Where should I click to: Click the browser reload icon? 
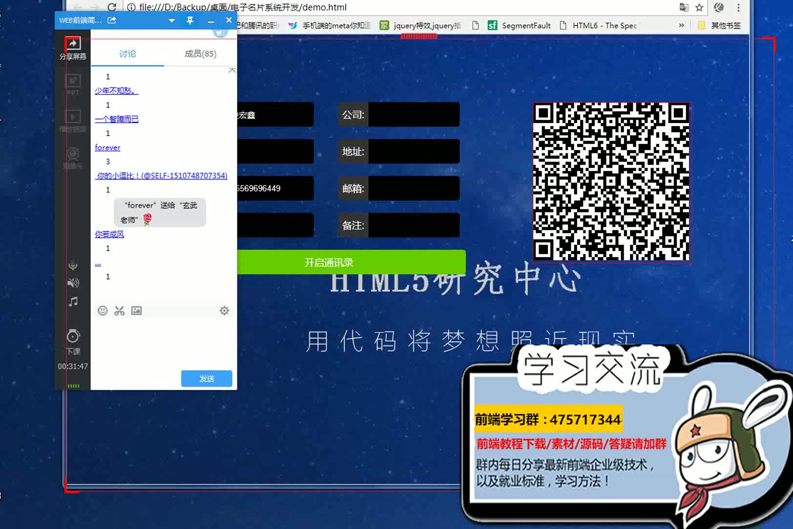pyautogui.click(x=112, y=7)
